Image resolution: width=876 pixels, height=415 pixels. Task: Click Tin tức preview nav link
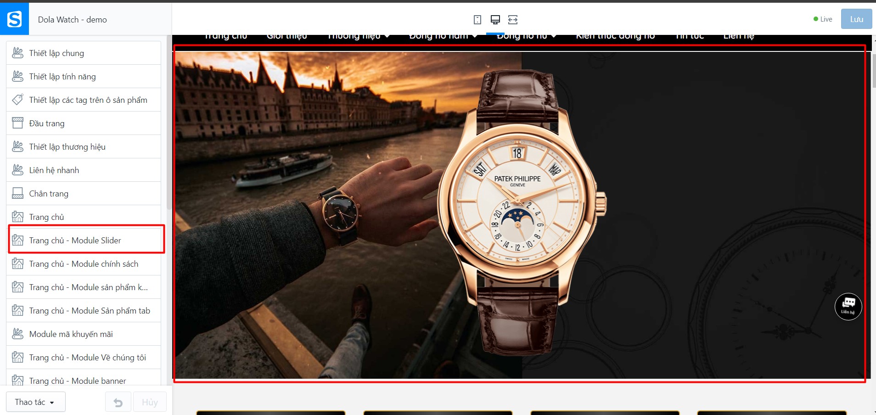tap(690, 36)
